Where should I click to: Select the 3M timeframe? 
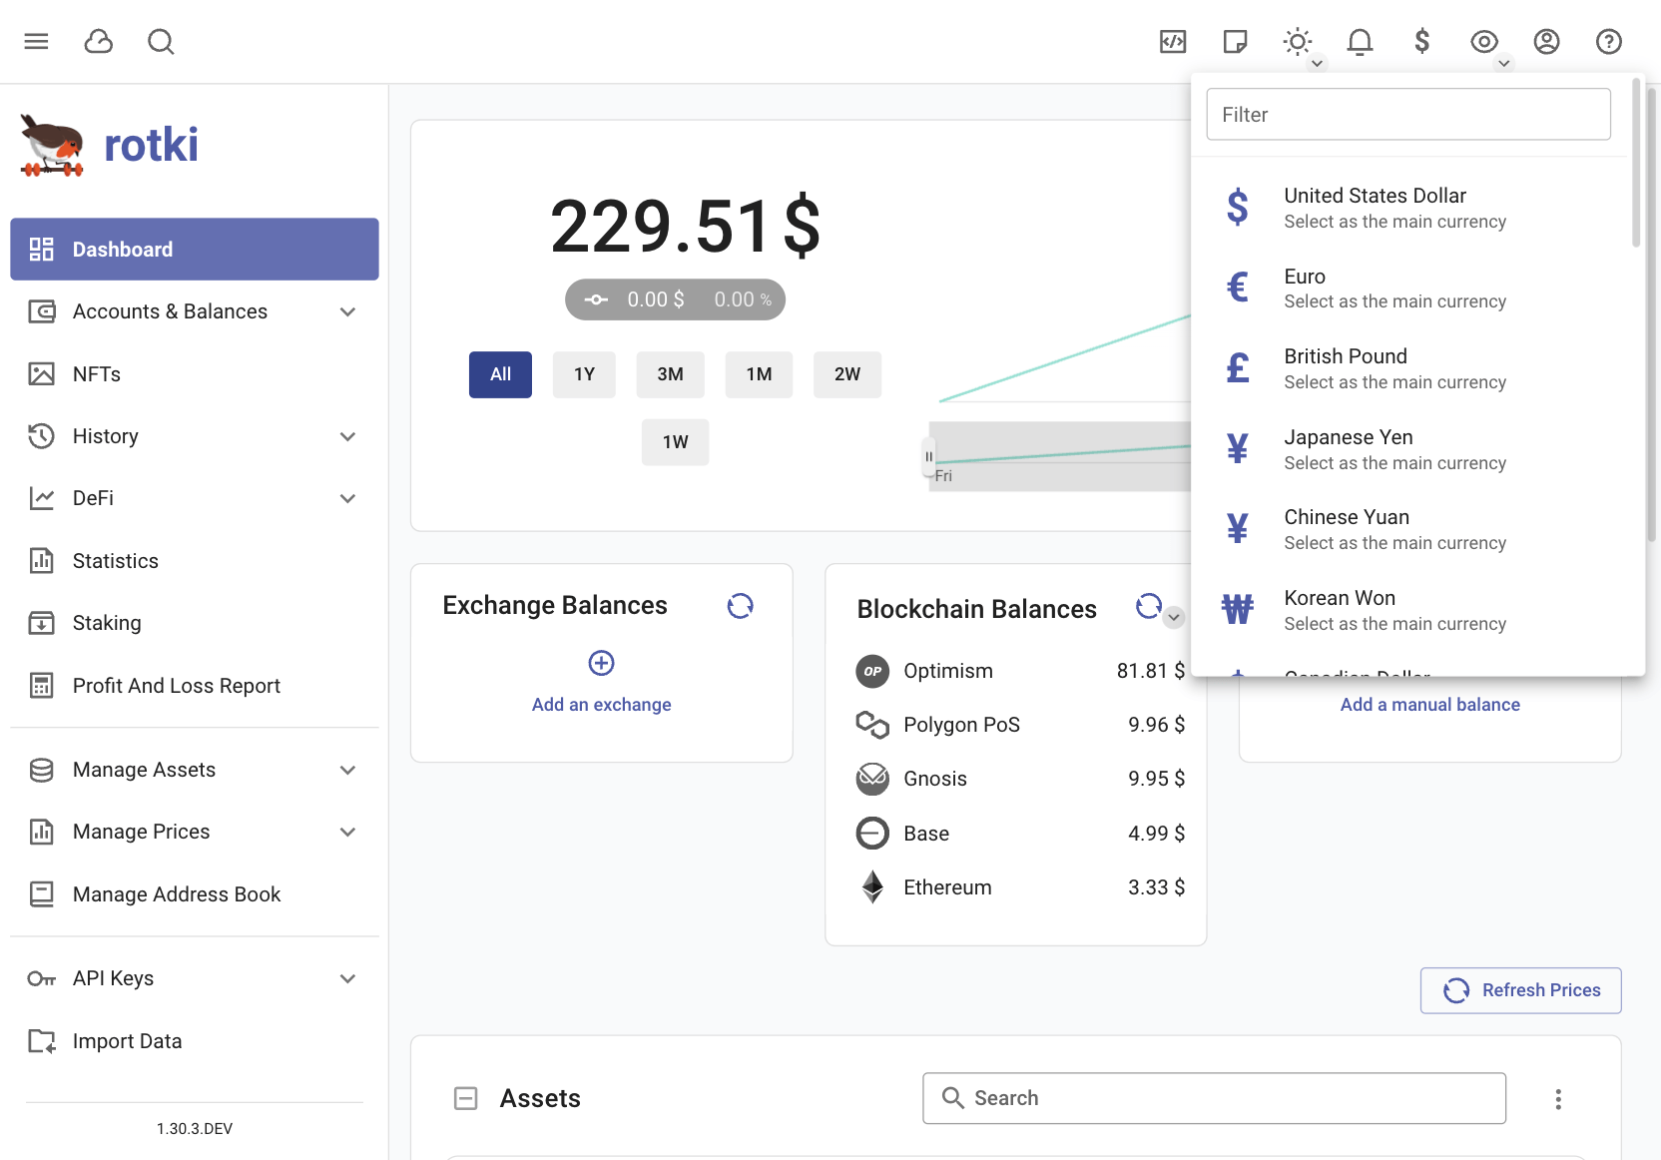671,374
